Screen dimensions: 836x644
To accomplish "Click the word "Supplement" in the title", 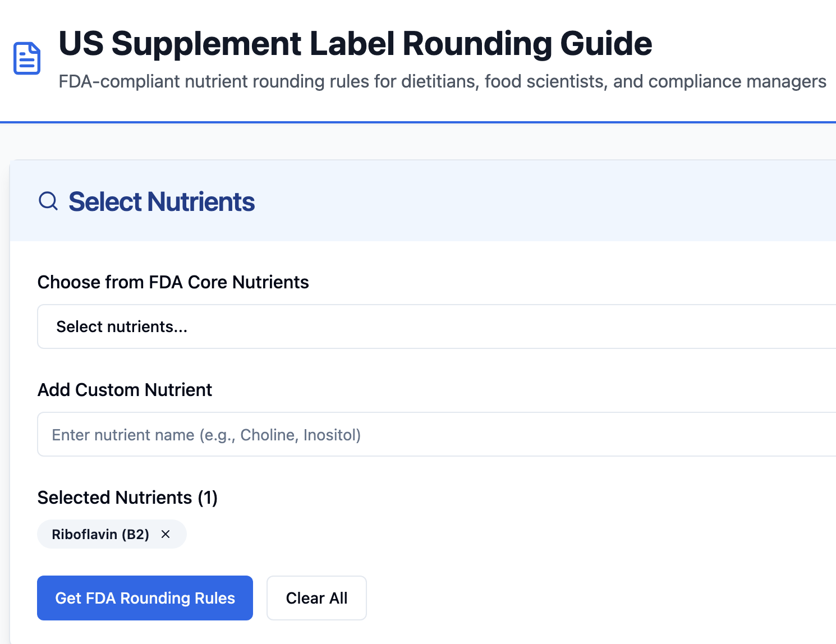I will pos(206,44).
